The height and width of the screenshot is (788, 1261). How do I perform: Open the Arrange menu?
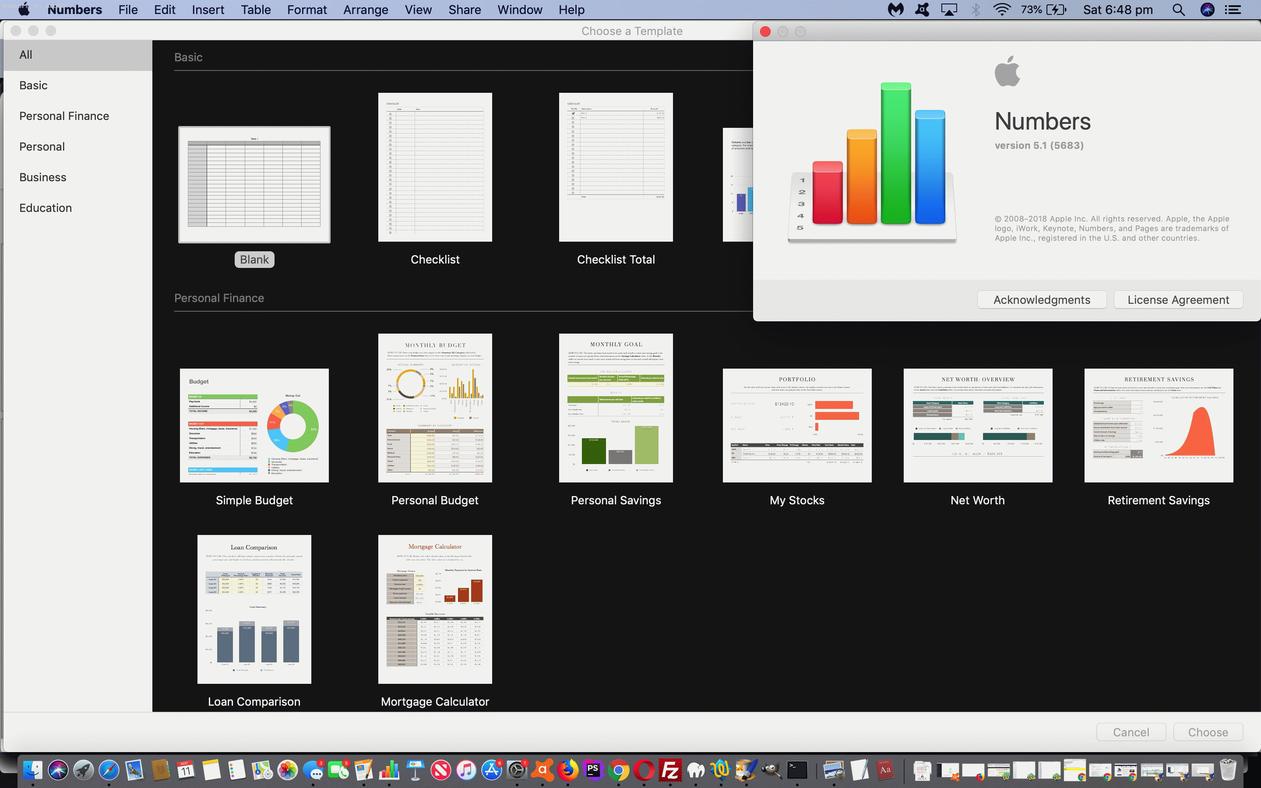pyautogui.click(x=366, y=10)
